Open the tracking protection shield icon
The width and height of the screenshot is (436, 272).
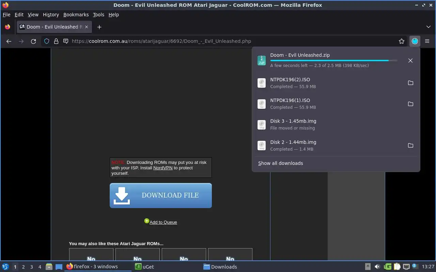click(x=47, y=41)
